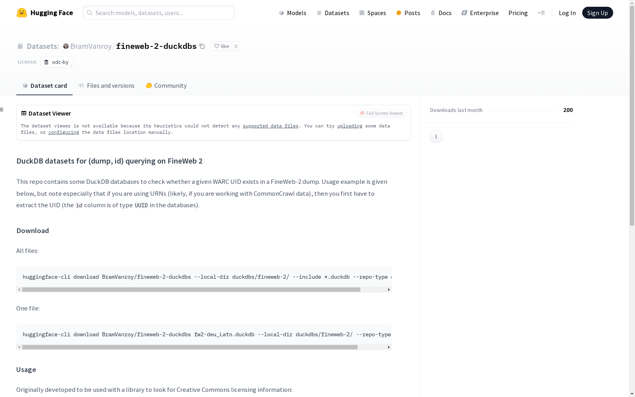
Task: Click the Sign Up button
Action: point(597,13)
